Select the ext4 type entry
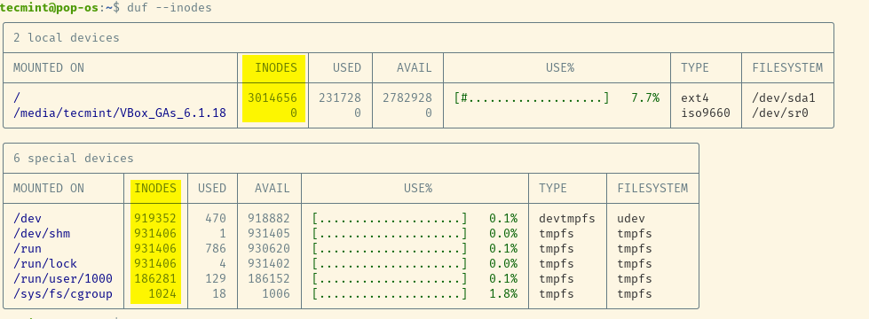 [x=695, y=97]
